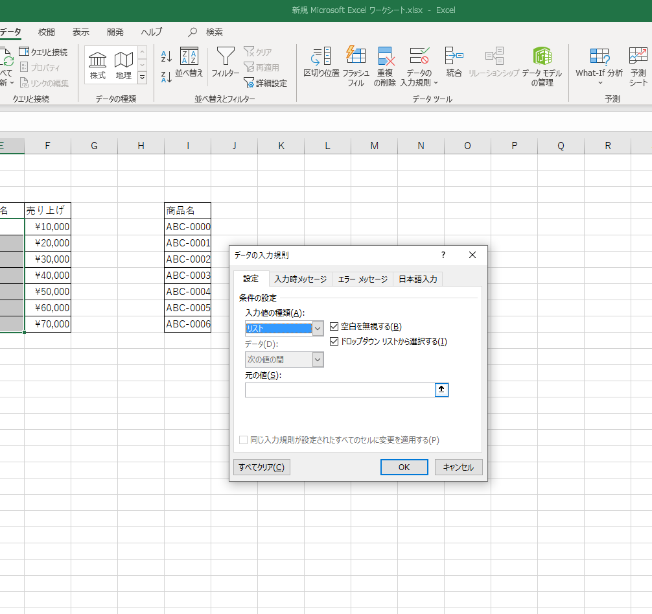
Task: Open the input value type (入力値の種類) dropdown
Action: tap(318, 329)
